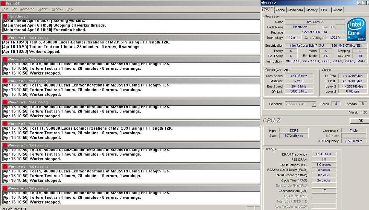The height and width of the screenshot is (210, 369).
Task: Switch to the Cache tab in CPU-Z
Action: [x=280, y=10]
